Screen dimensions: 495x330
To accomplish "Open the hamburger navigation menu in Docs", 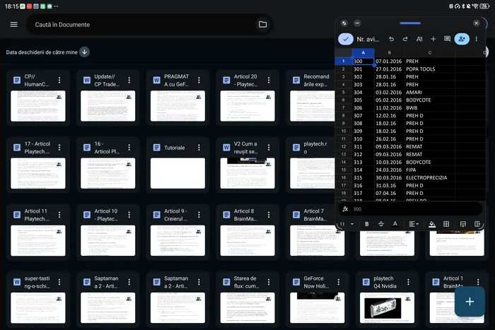I will pos(13,24).
